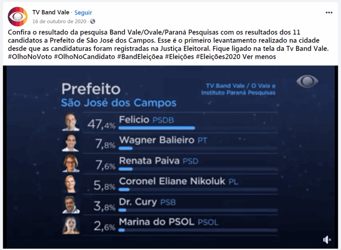
Task: Click Wagner Balieiro's candidate photo
Action: [71, 143]
